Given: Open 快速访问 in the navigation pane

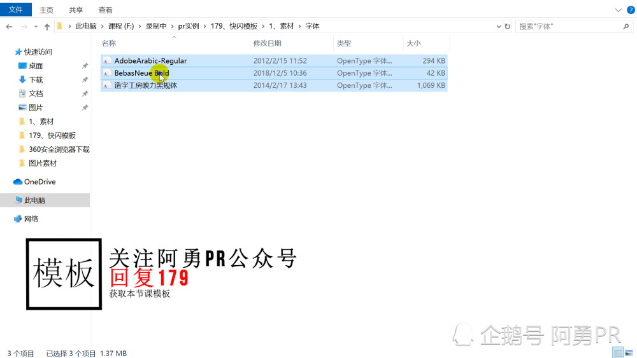Looking at the screenshot, I should [x=38, y=52].
